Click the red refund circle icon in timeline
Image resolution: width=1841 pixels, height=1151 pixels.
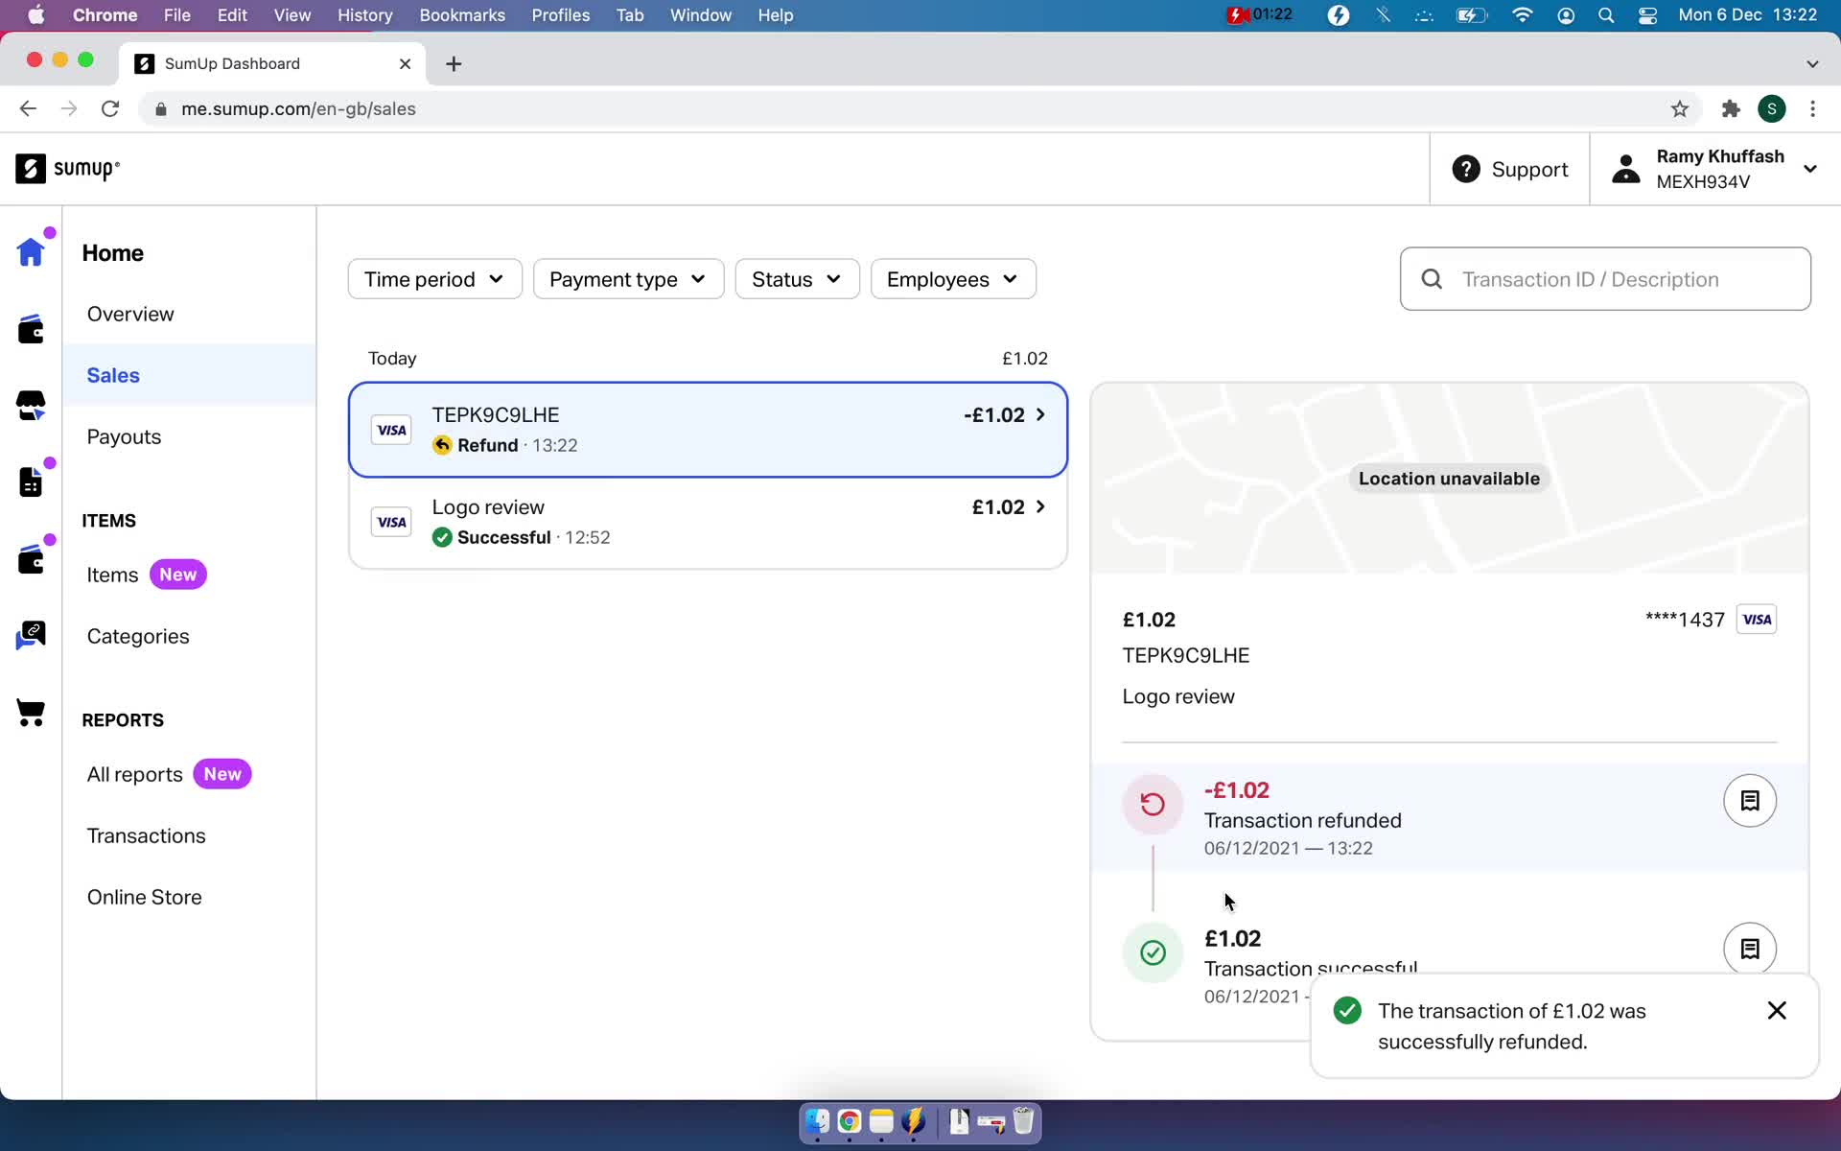coord(1153,804)
